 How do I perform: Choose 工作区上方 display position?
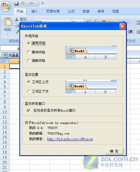pyautogui.click(x=29, y=82)
